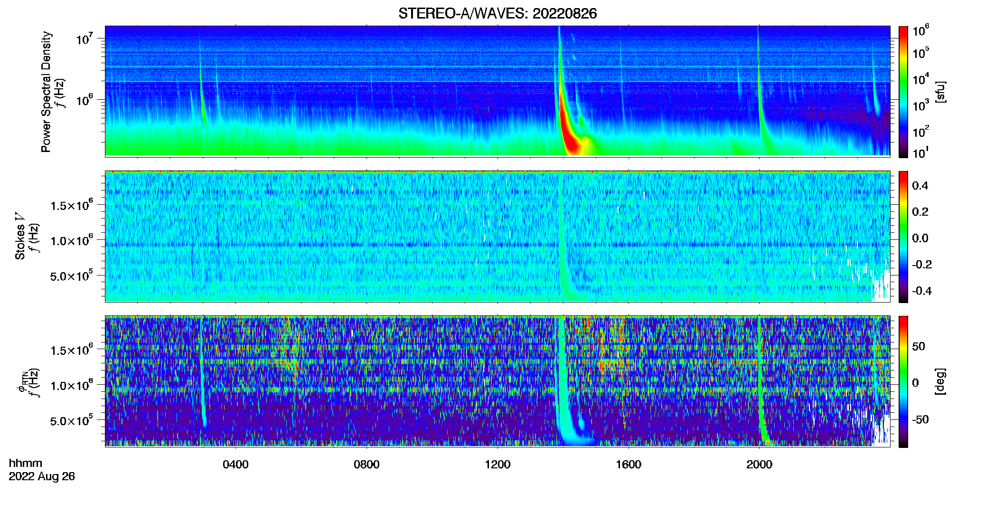
Task: Click the "0400" time tick label
Action: (x=236, y=464)
